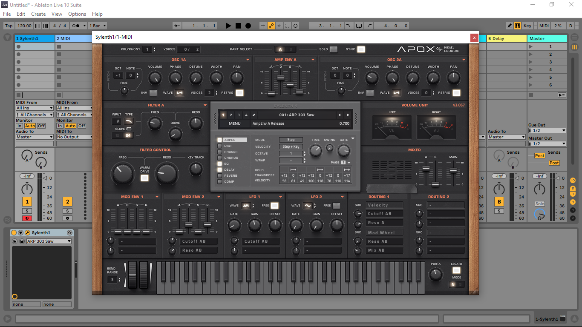Open track 1 Audio To Master dropdown
582x327 pixels.
34,137
